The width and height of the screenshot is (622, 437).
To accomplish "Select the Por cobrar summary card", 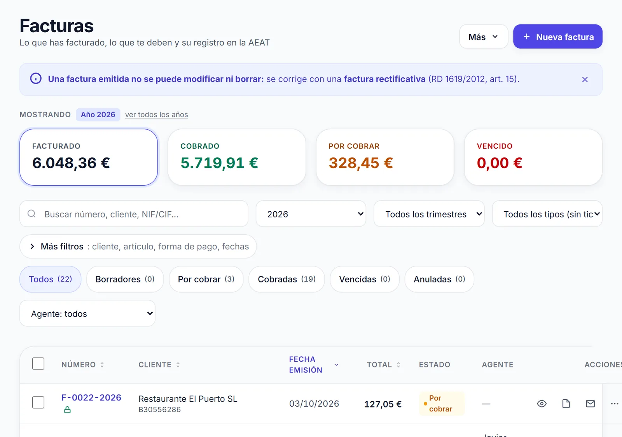I will pyautogui.click(x=385, y=157).
